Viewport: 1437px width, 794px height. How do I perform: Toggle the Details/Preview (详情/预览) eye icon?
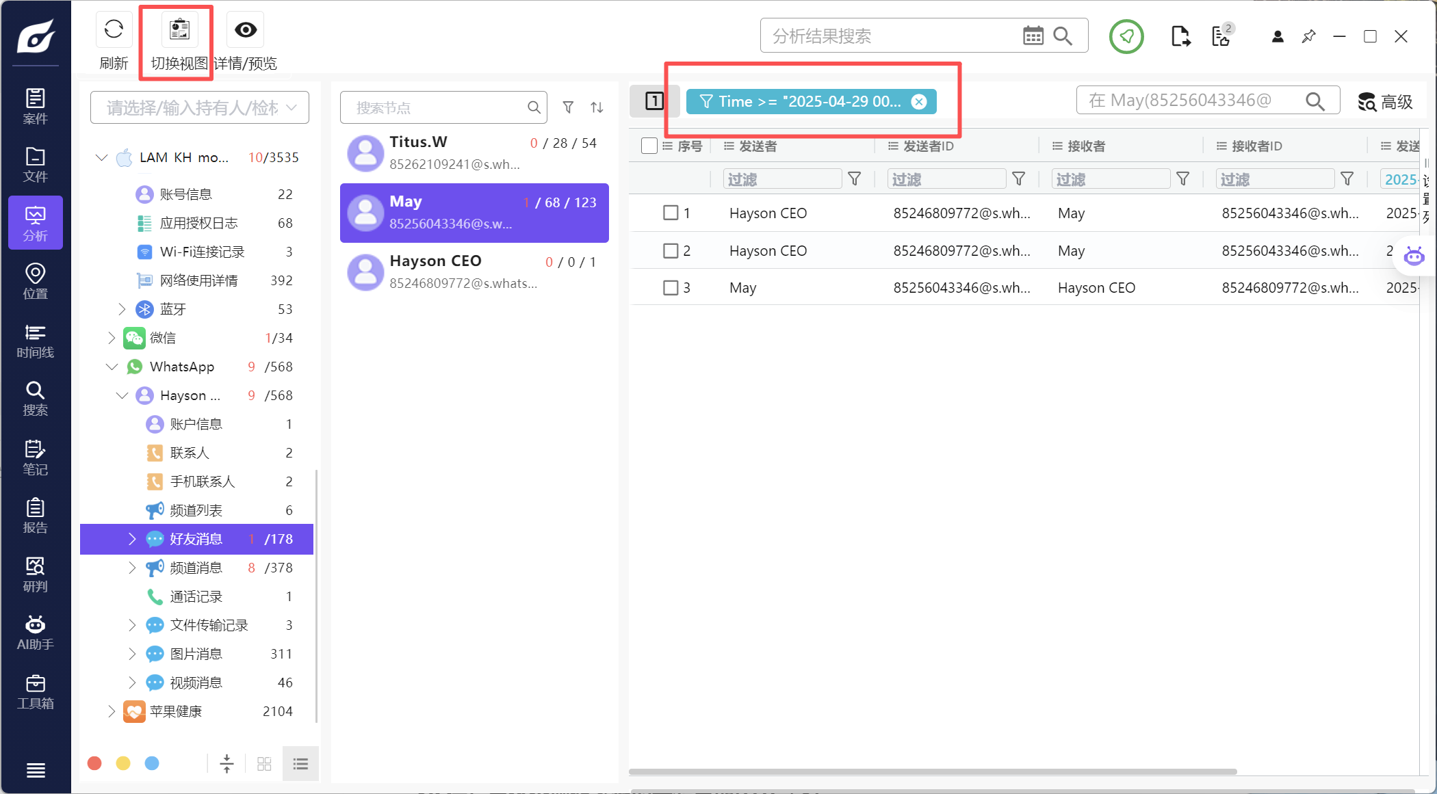(x=246, y=30)
